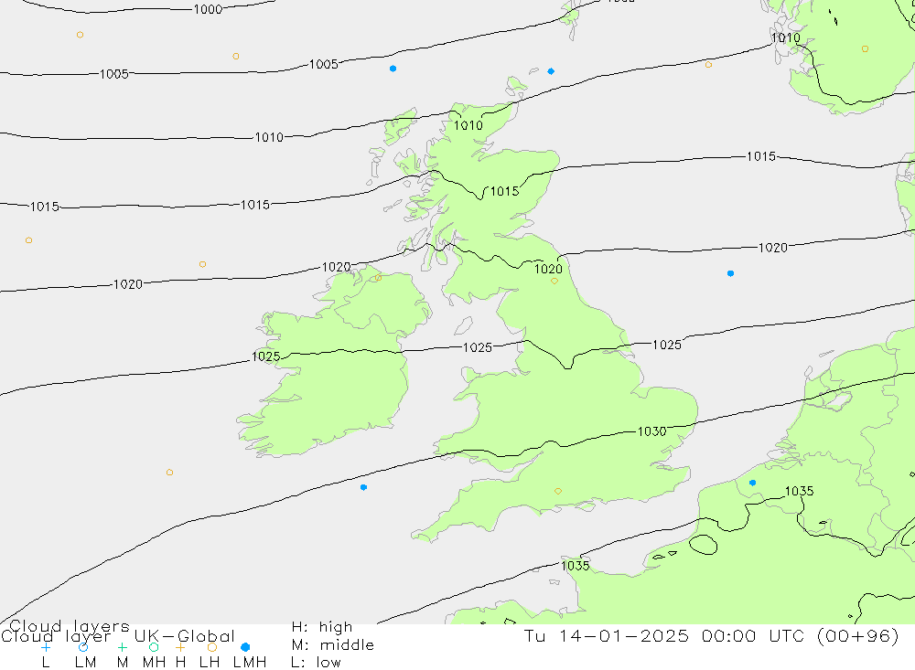This screenshot has height=670, width=915.
Task: Pick the orange circle southwest of Norway's coast
Action: (x=708, y=65)
